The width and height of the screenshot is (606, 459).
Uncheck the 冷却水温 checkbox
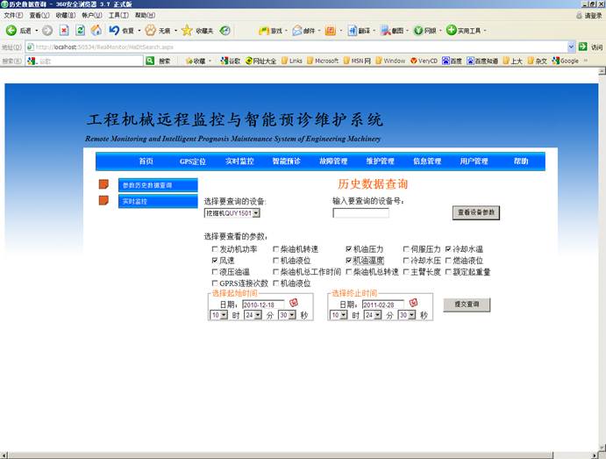(x=448, y=249)
